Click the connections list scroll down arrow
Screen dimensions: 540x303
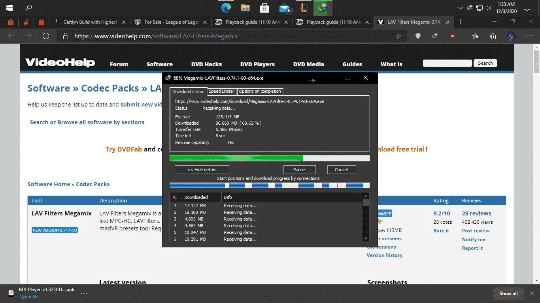pyautogui.click(x=366, y=238)
